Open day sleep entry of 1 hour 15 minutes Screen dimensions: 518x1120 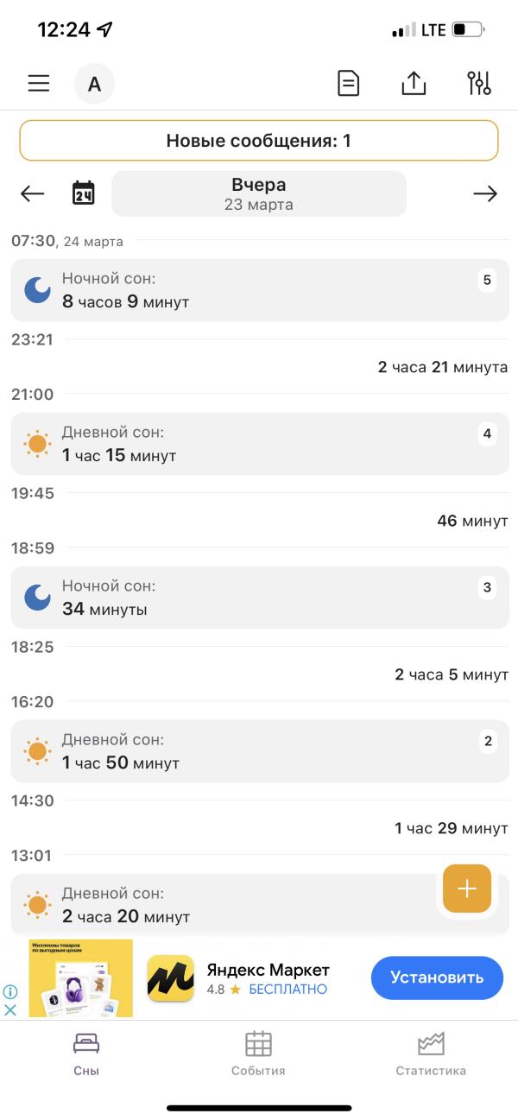point(259,444)
